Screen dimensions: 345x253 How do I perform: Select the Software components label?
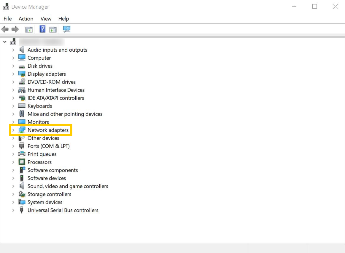pos(53,170)
